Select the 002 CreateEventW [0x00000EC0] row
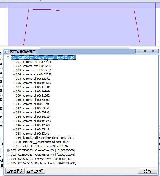160x176 pixels. pyautogui.click(x=43, y=150)
